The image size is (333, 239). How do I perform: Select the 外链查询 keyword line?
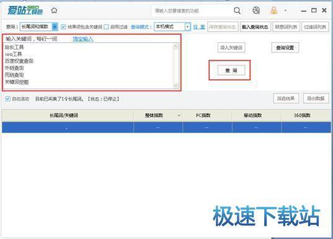tap(14, 68)
